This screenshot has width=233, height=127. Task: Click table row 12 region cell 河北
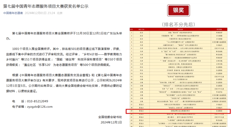tap(141, 67)
